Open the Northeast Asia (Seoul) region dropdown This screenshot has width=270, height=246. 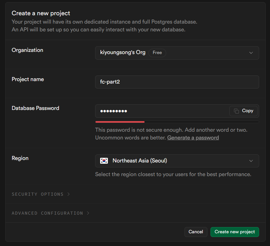tap(177, 161)
